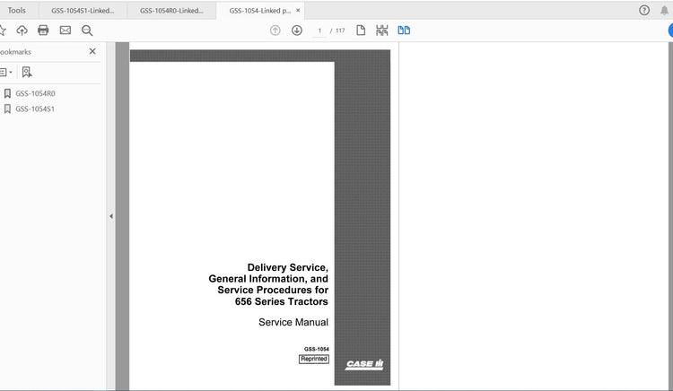Click the upload to cloud icon
The image size is (673, 391).
click(22, 30)
